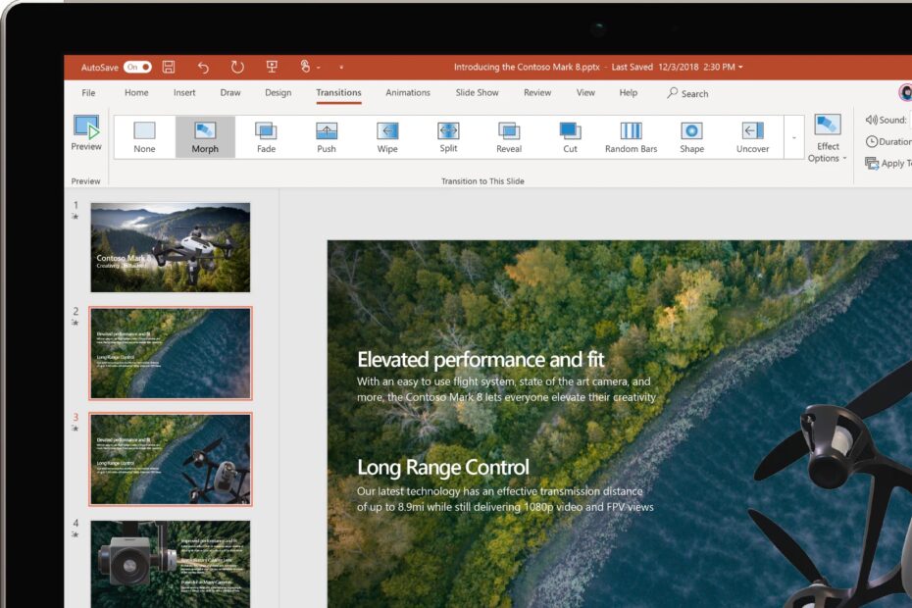Screen dimensions: 912x608
Task: Click the Save icon in the title bar
Action: 169,67
